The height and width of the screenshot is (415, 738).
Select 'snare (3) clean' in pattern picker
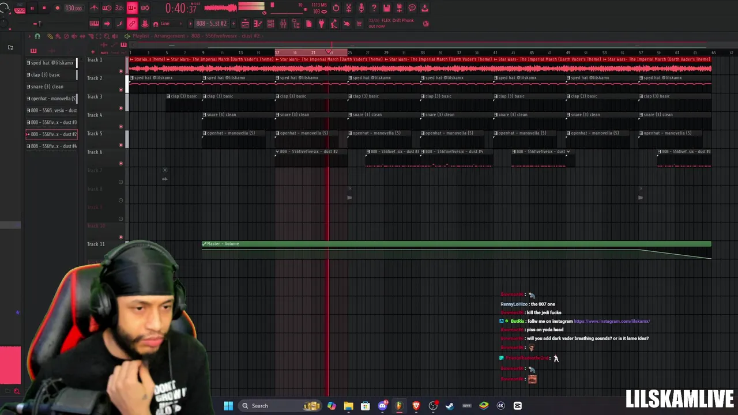(51, 86)
